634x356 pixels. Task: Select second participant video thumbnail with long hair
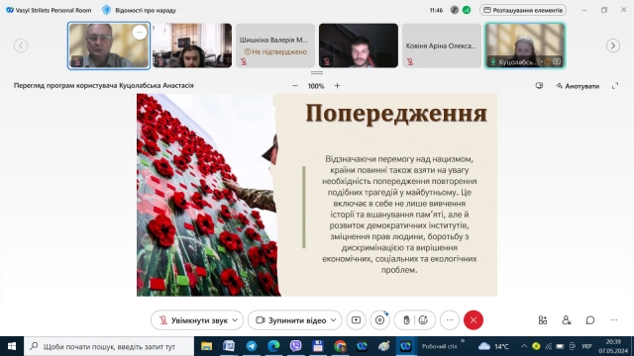[x=192, y=45]
